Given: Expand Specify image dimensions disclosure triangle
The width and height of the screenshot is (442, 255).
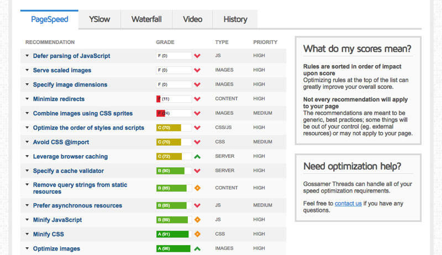Looking at the screenshot, I should (x=27, y=84).
